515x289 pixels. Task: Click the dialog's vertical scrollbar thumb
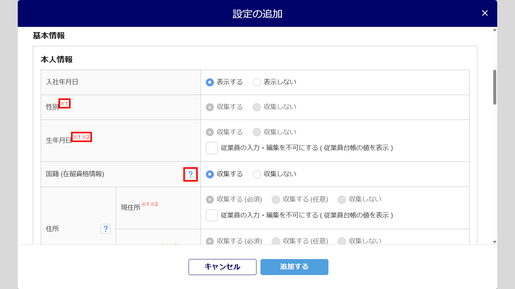tap(495, 87)
